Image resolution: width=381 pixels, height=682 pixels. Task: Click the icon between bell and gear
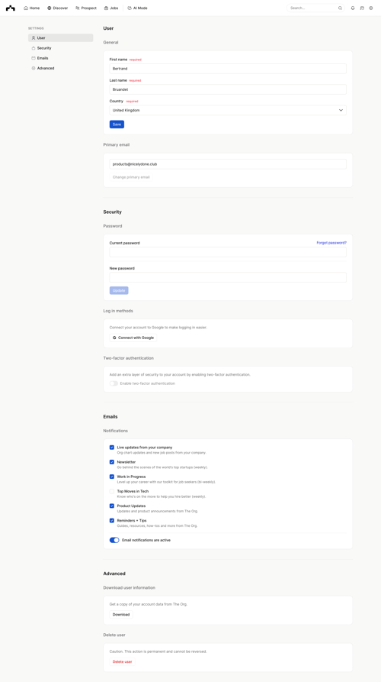click(362, 8)
